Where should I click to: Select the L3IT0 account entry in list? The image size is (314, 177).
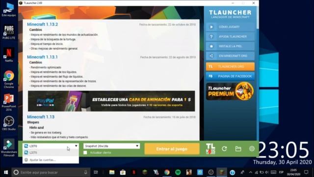pyautogui.click(x=51, y=152)
